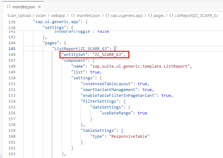Select the manifest.json editor tab

(23, 7)
